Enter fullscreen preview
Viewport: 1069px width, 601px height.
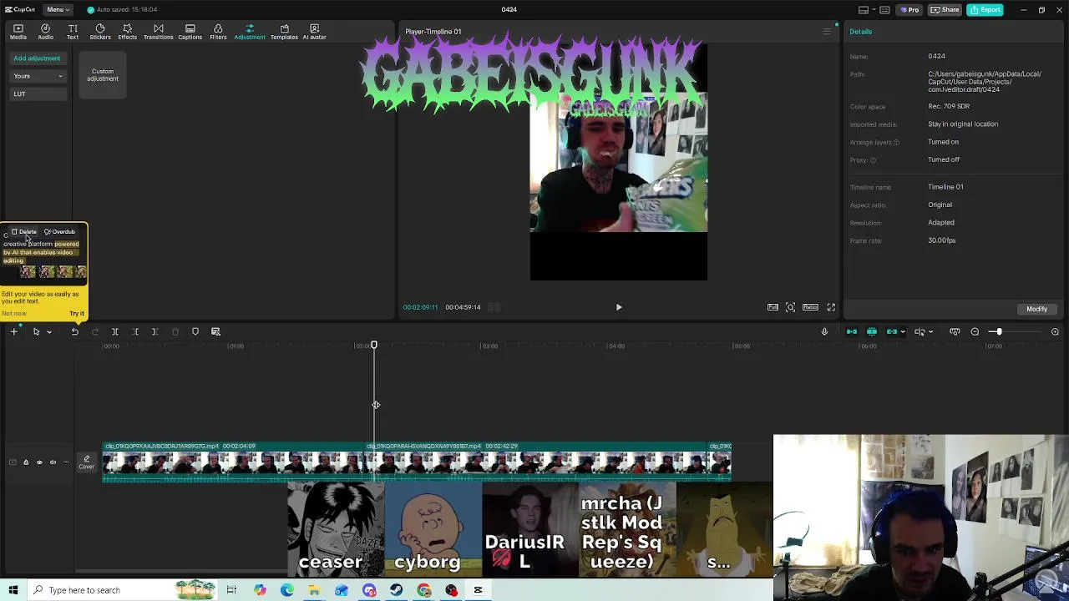(x=831, y=307)
